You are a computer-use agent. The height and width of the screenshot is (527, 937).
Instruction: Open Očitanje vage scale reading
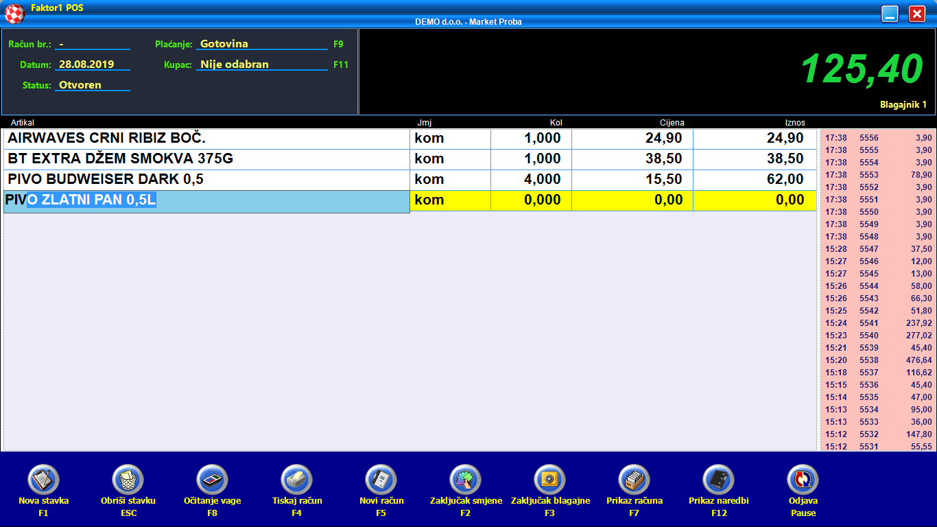(x=213, y=480)
